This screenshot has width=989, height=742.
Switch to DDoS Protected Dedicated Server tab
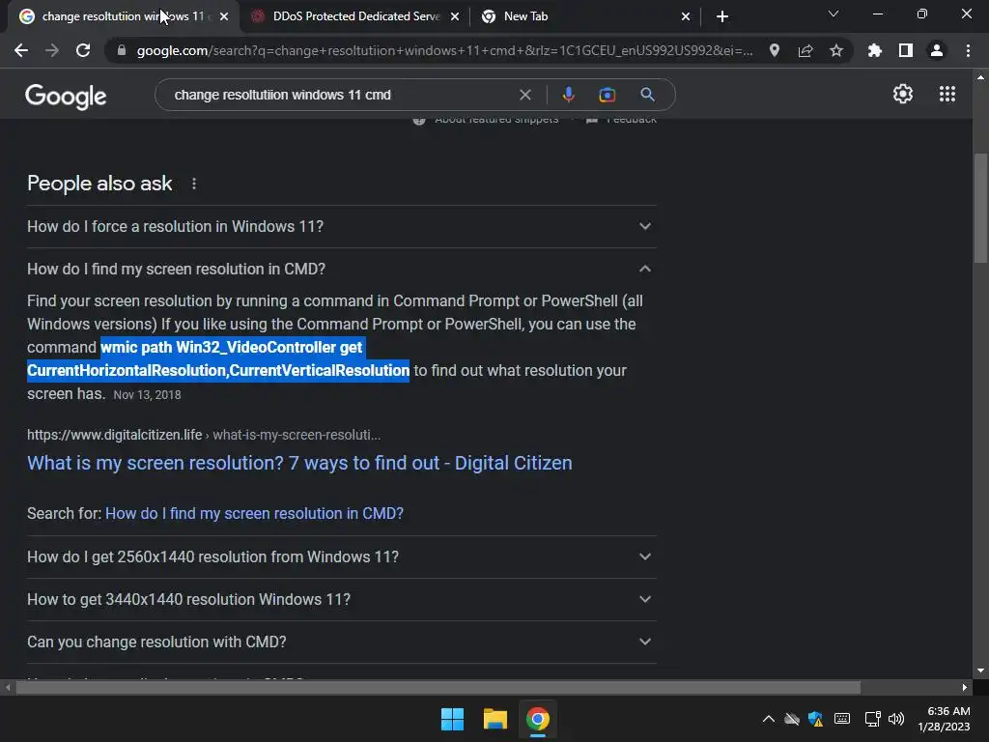coord(355,16)
